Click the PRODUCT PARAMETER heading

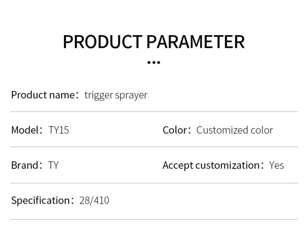pos(154,42)
